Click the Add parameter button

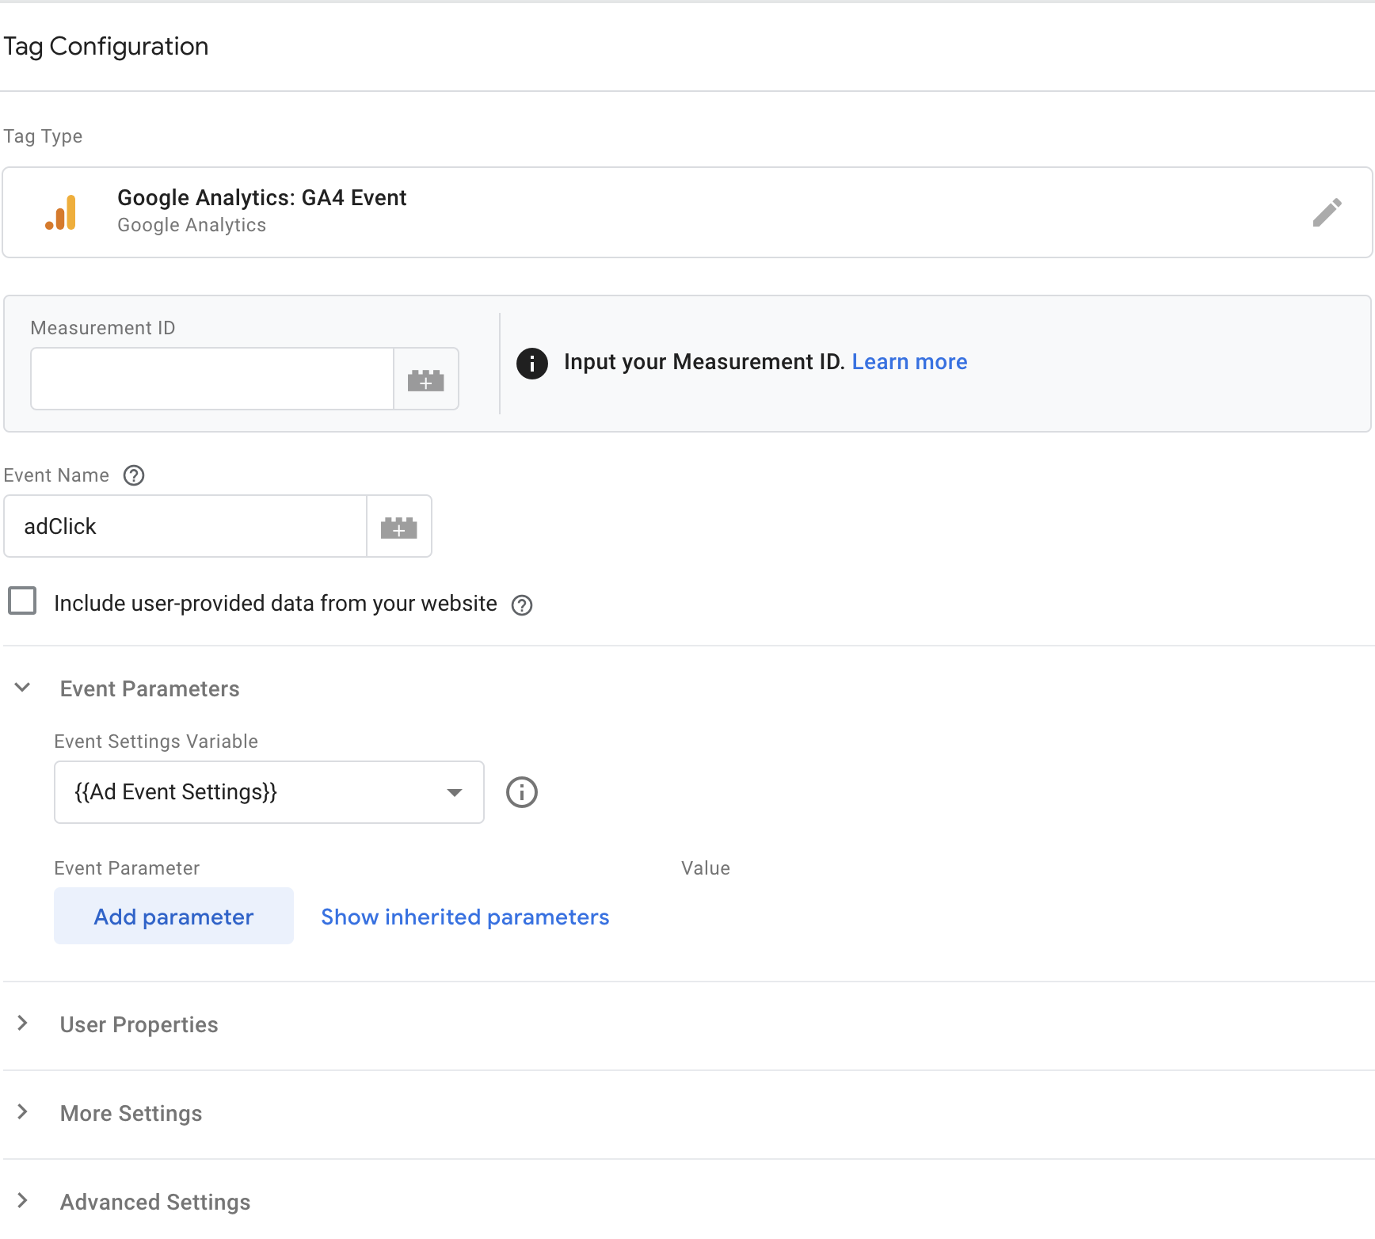(173, 916)
